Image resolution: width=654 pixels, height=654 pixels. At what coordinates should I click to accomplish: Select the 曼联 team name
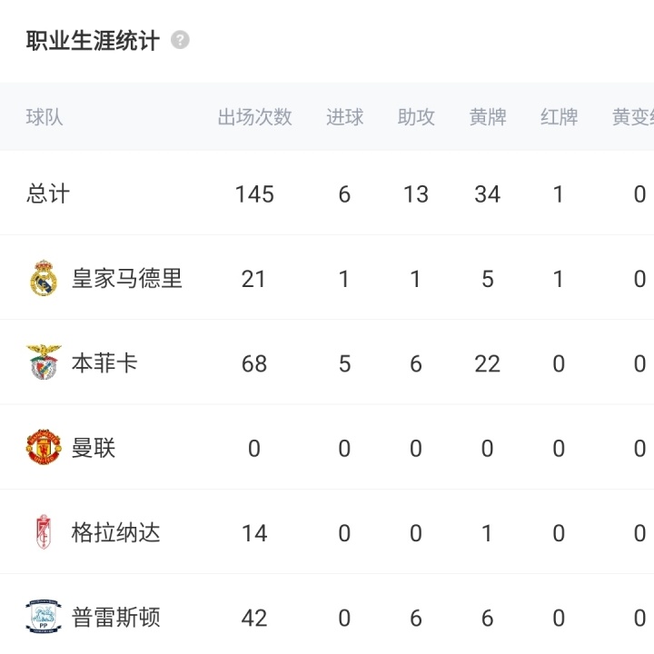[94, 448]
